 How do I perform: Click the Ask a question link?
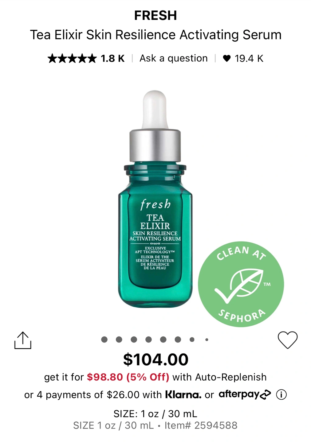(x=174, y=58)
